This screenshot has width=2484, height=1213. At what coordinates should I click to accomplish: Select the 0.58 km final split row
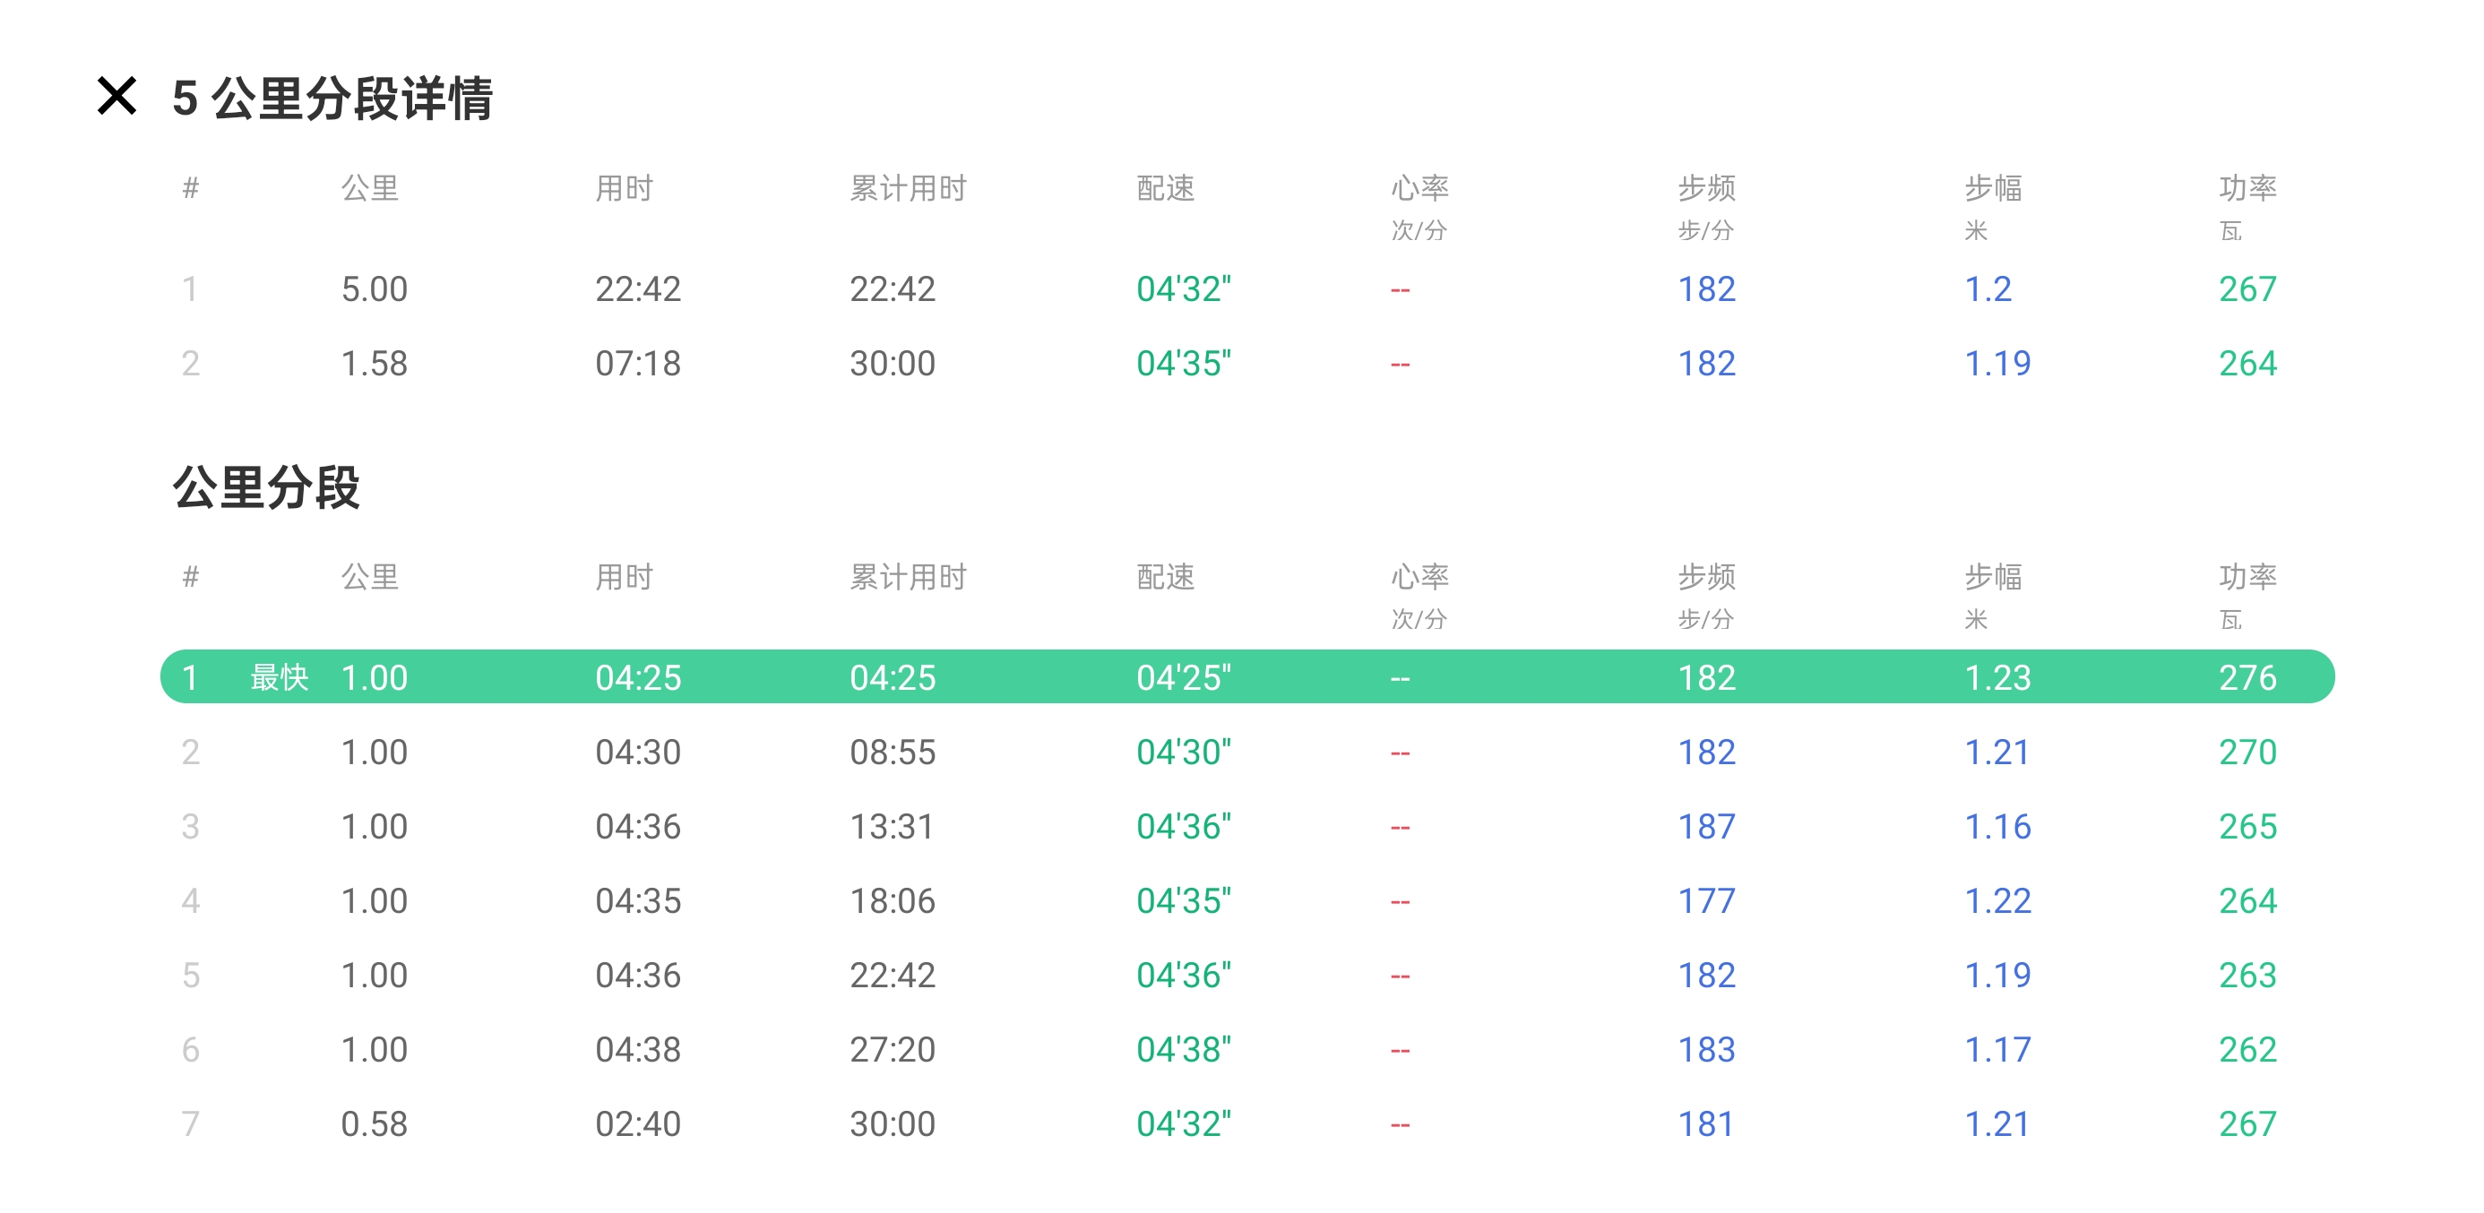pyautogui.click(x=375, y=1123)
